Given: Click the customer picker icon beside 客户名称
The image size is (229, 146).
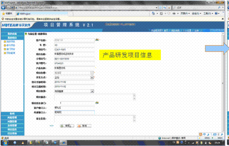Looking at the screenshot, I should [97, 40].
